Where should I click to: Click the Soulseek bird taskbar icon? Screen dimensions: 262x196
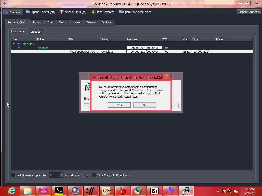point(170,191)
